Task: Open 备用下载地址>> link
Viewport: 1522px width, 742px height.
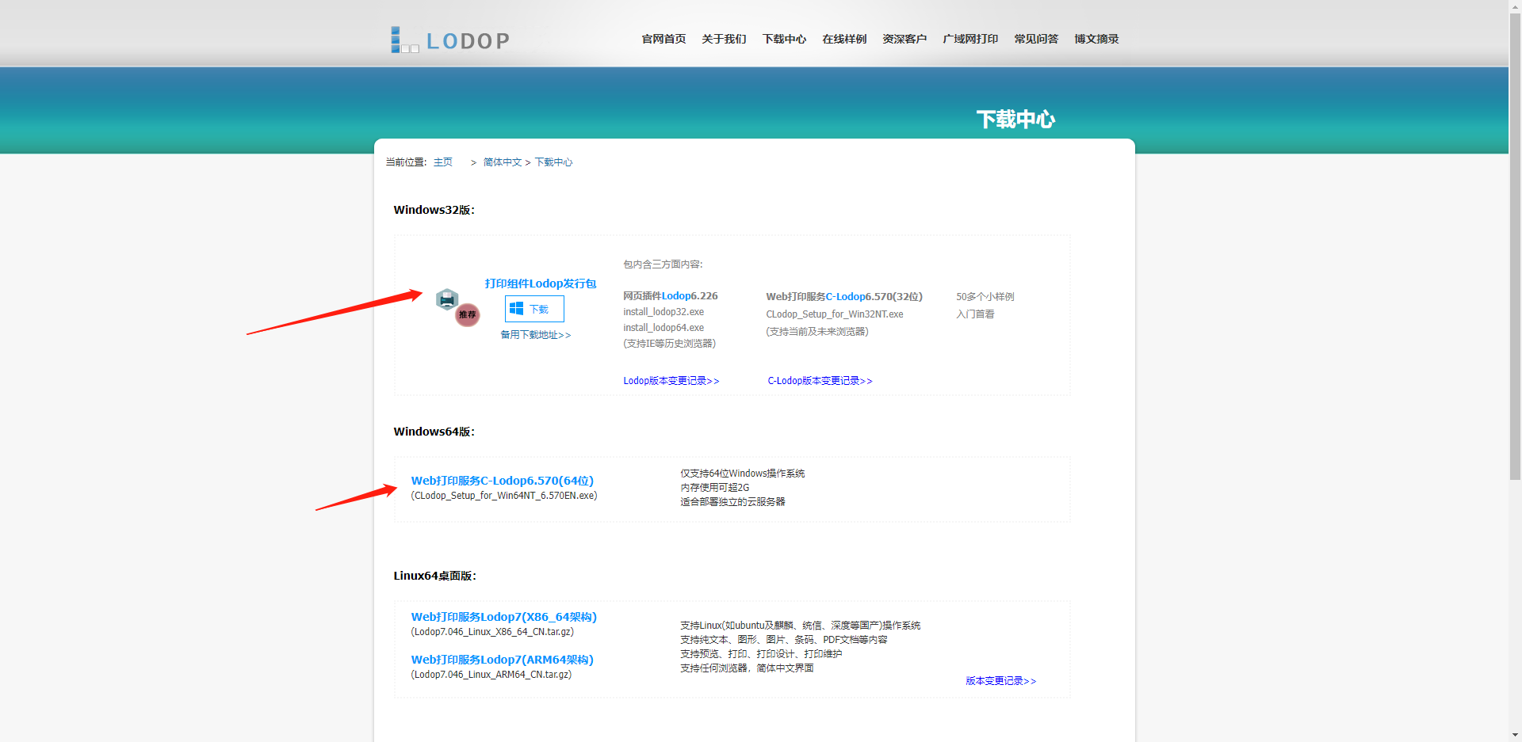Action: (536, 335)
